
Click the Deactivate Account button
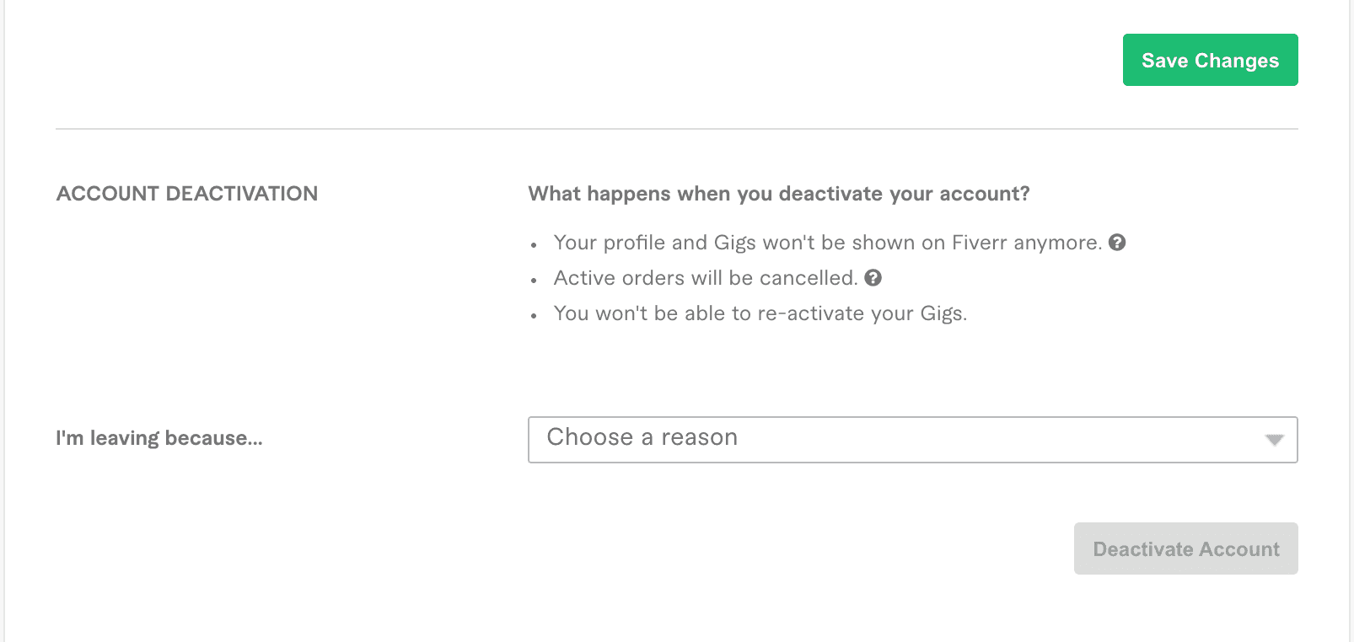(x=1185, y=548)
